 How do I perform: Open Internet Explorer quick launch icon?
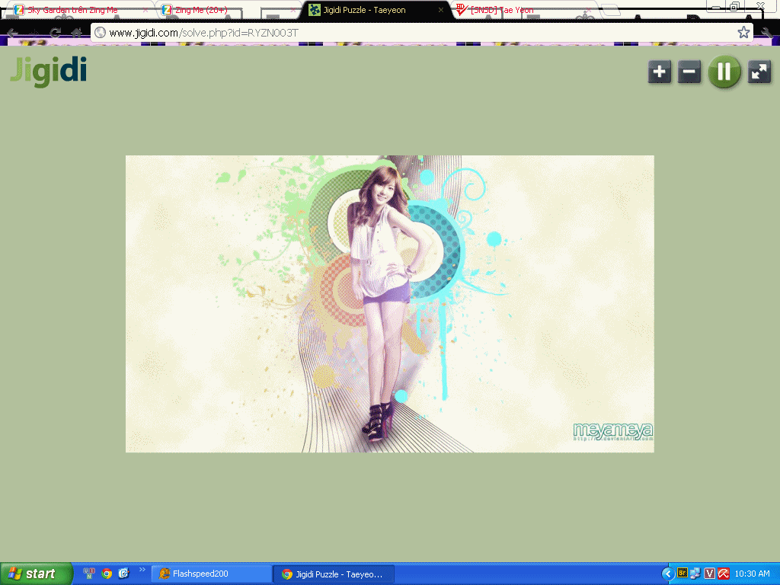point(123,574)
